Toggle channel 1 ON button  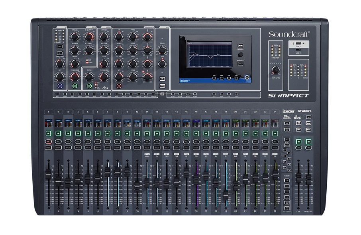tap(48, 133)
